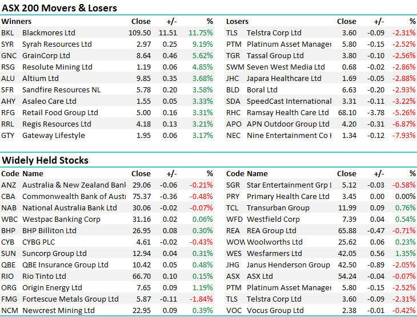Click Syrah Resources Ltd company name
The image size is (417, 317).
coord(57,44)
